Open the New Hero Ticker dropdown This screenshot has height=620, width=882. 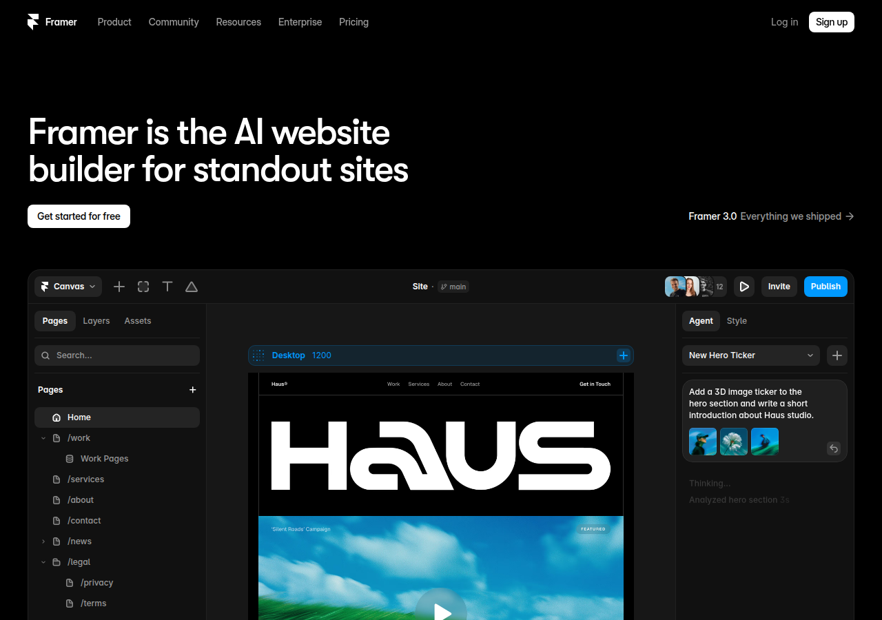click(751, 355)
